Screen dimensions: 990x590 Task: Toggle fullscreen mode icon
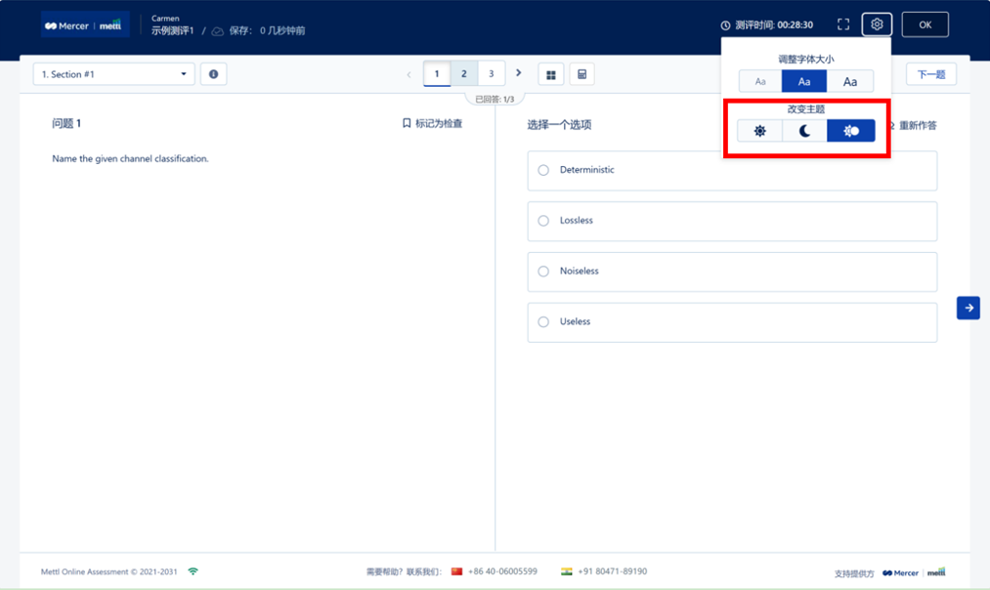843,24
